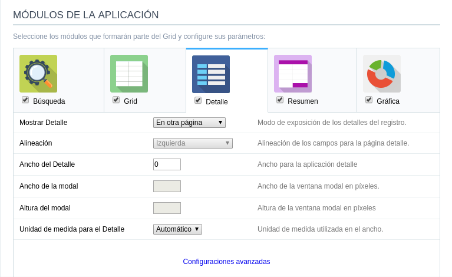452x277 pixels.
Task: Switch to the Gráfica tab label
Action: click(388, 101)
